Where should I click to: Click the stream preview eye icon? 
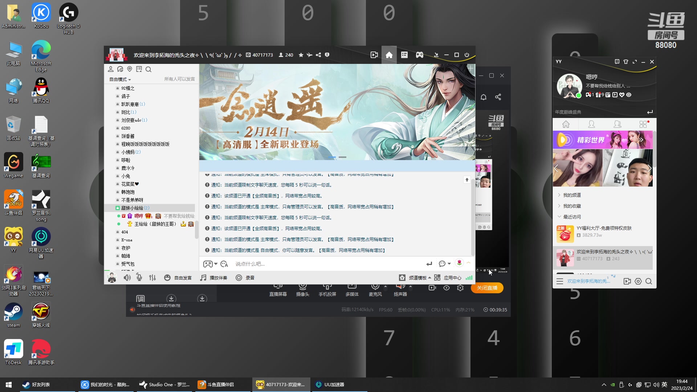pos(446,288)
